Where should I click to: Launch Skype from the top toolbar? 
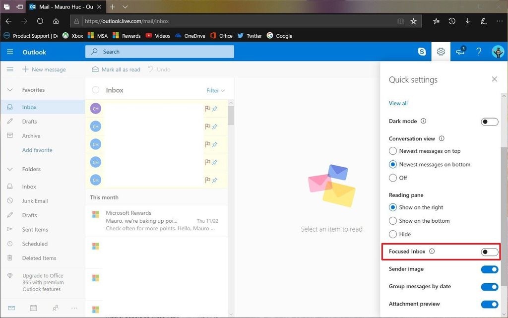click(x=421, y=52)
